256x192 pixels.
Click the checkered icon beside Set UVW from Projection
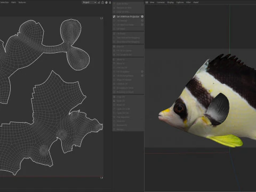pos(114,17)
